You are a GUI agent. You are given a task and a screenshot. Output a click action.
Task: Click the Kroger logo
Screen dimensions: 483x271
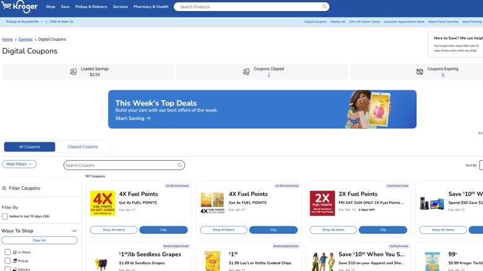(19, 7)
